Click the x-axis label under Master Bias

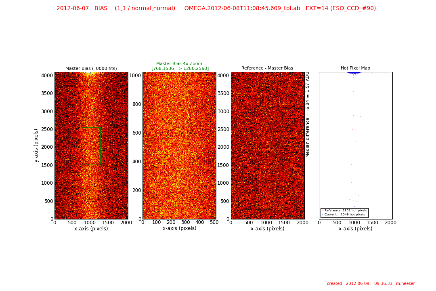pyautogui.click(x=91, y=229)
